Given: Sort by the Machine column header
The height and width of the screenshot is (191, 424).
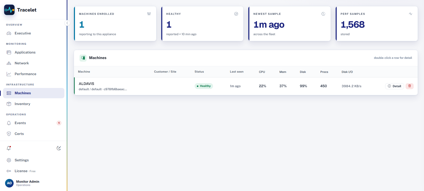Looking at the screenshot, I should [84, 72].
